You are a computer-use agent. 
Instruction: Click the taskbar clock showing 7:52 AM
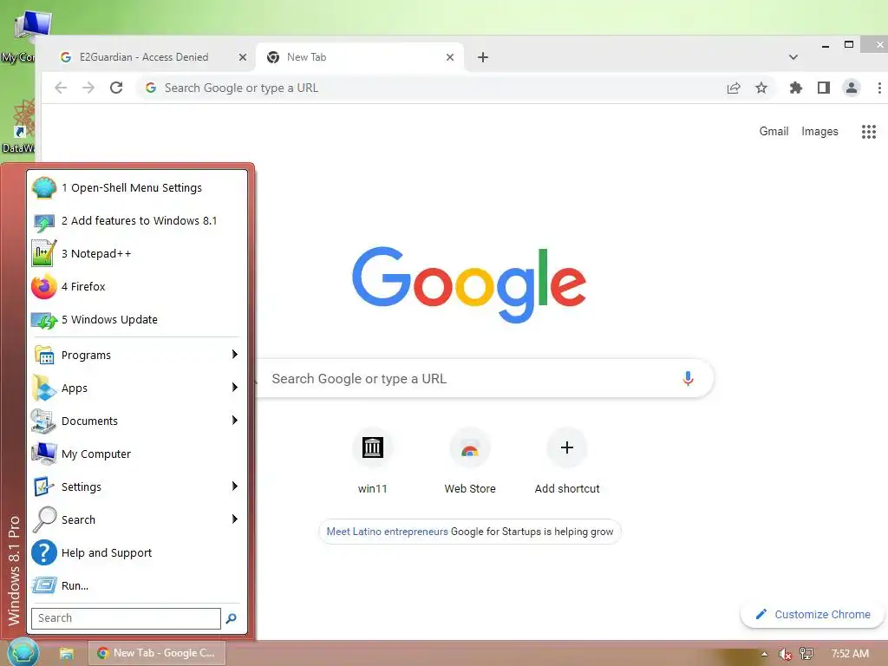tap(850, 654)
